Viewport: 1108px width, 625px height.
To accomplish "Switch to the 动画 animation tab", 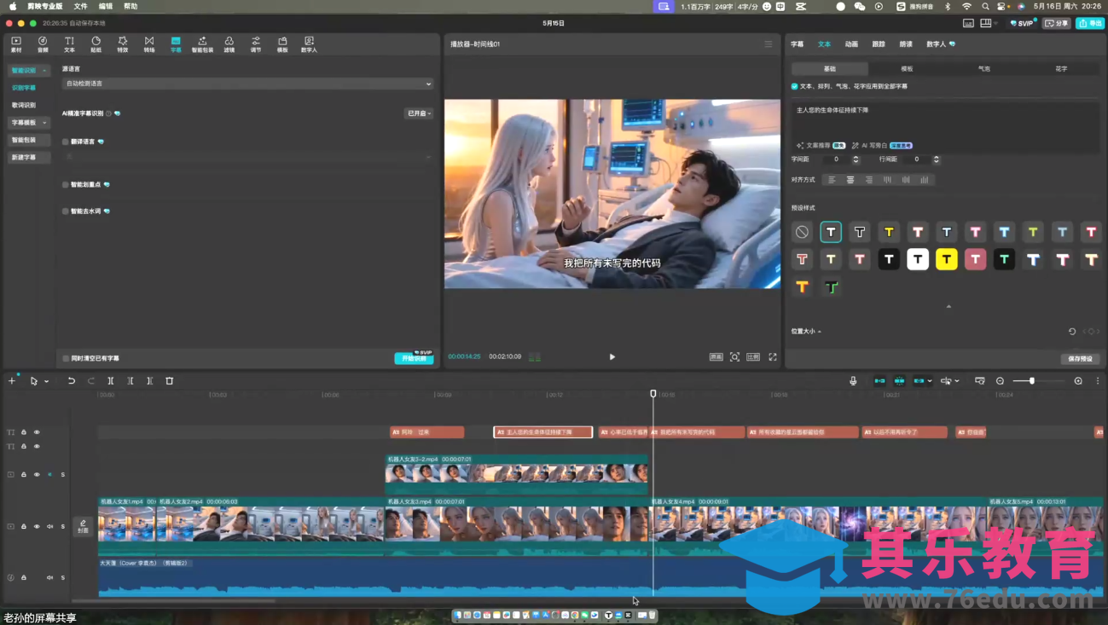I will point(851,44).
